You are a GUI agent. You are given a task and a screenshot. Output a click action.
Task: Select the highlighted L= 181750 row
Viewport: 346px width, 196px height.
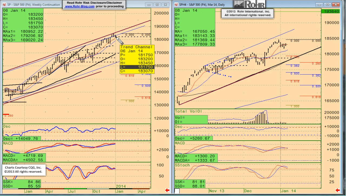[137, 67]
